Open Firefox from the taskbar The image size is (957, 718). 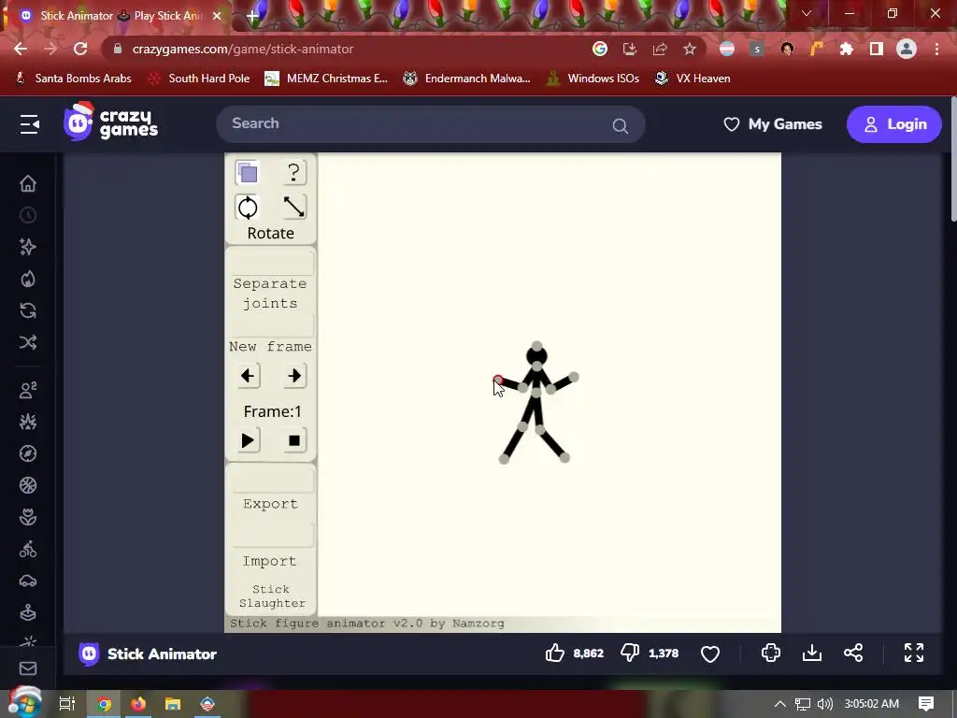coord(138,704)
